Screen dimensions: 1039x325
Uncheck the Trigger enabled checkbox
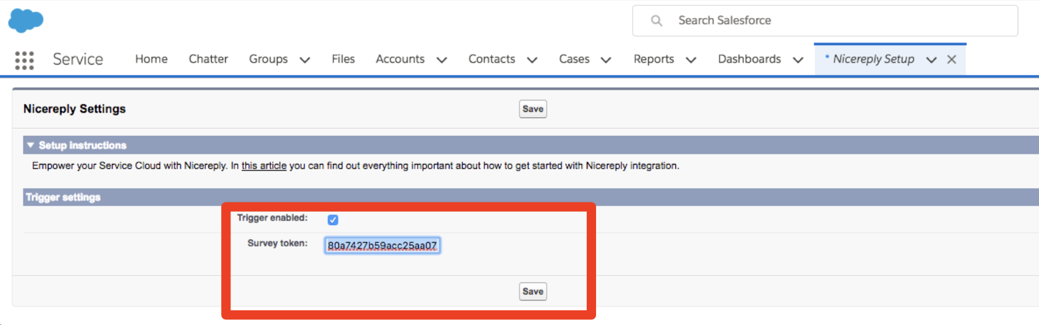tap(333, 220)
